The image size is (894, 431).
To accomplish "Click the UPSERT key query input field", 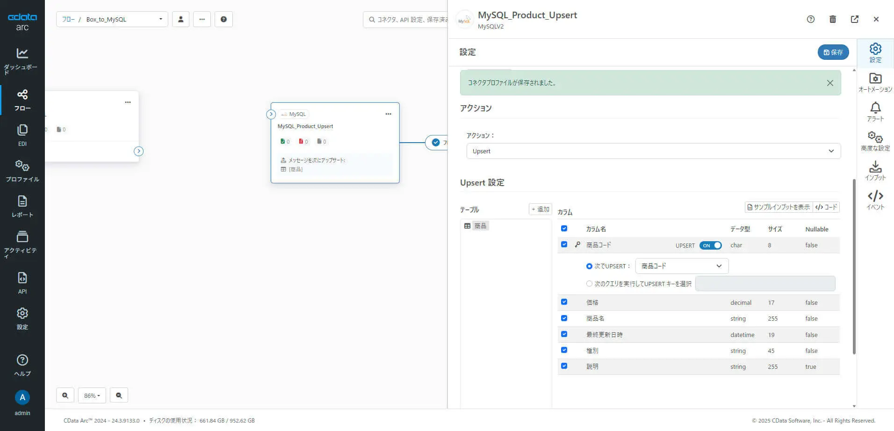I will [x=764, y=284].
